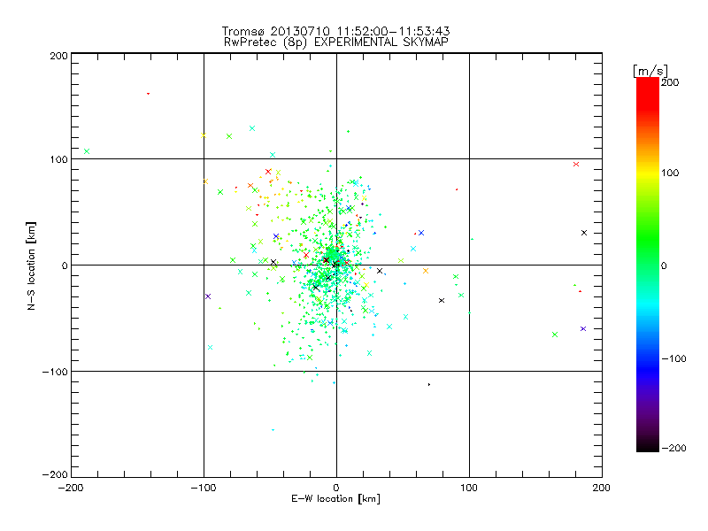This screenshot has height=531, width=708.
Task: Select the '-100' tick label on colorbar
Action: [x=673, y=358]
